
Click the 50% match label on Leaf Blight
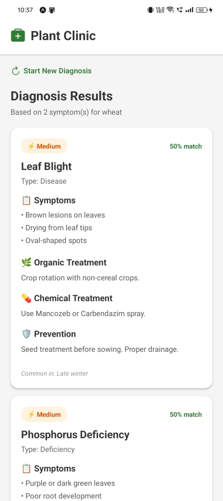pos(186,146)
